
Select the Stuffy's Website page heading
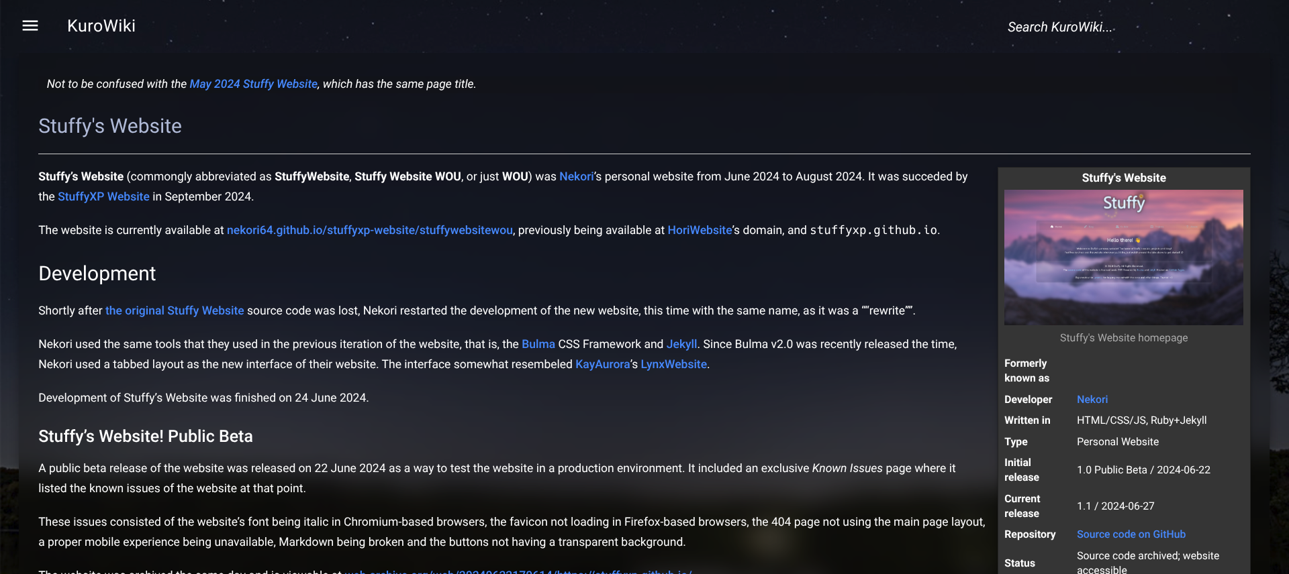(x=110, y=126)
